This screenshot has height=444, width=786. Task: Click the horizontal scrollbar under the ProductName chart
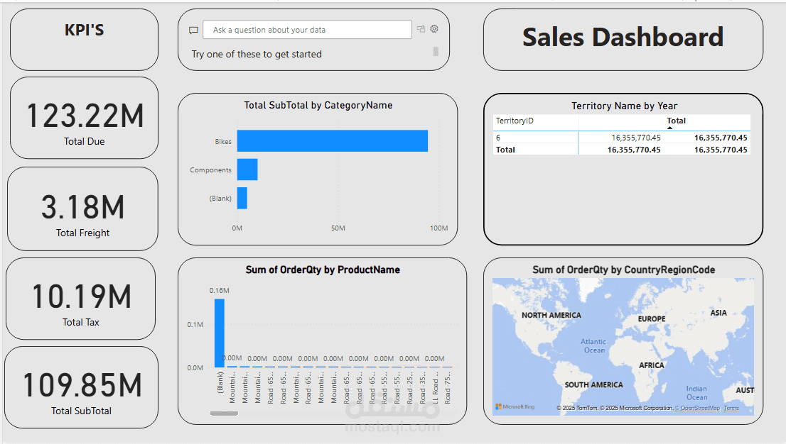pyautogui.click(x=223, y=412)
